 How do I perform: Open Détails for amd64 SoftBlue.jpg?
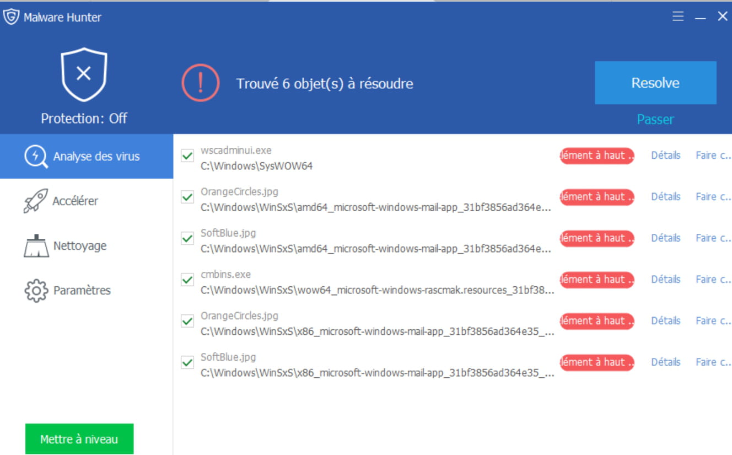point(666,238)
